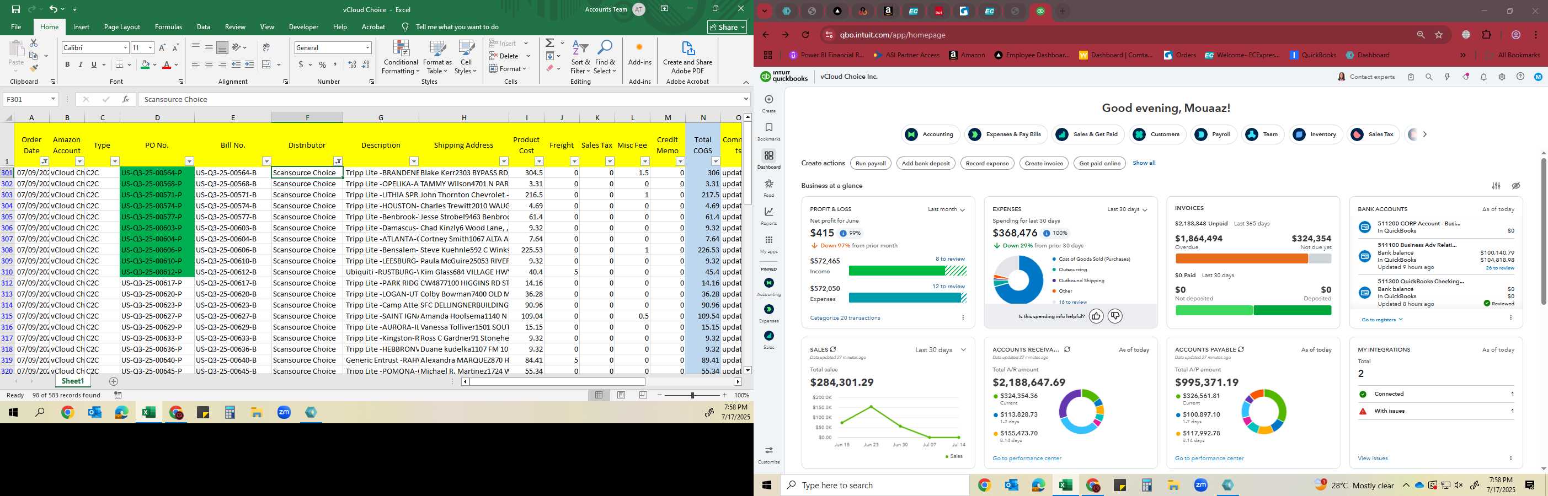The image size is (1548, 496).
Task: Open the Page Layout ribbon tab
Action: [x=122, y=27]
